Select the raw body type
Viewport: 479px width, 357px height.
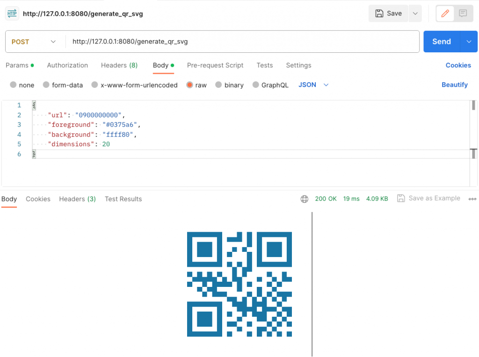189,85
